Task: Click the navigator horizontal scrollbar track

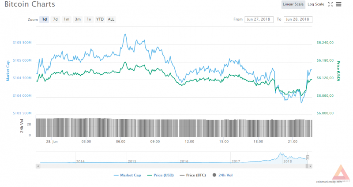Action: tap(173, 166)
